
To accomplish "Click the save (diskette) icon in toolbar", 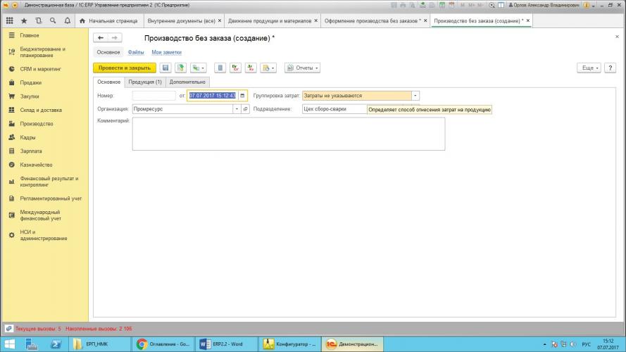I will coord(165,68).
